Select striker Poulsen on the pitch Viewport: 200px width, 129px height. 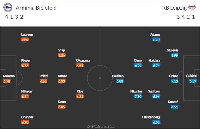click(x=118, y=76)
